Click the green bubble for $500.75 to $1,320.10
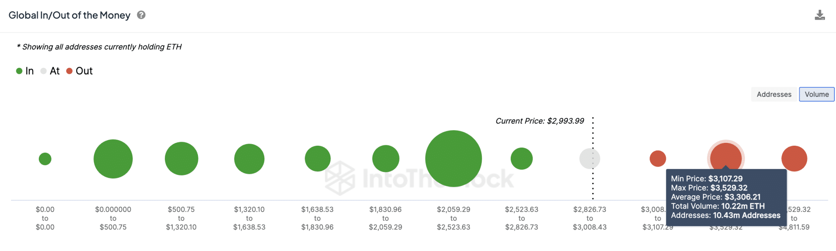The height and width of the screenshot is (251, 836). 181,159
